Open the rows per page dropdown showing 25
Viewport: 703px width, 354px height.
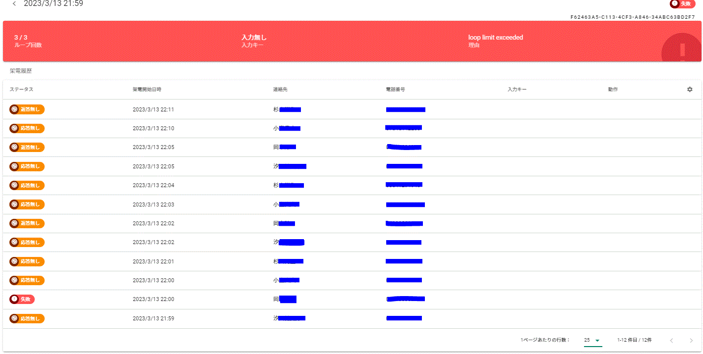[x=592, y=340]
